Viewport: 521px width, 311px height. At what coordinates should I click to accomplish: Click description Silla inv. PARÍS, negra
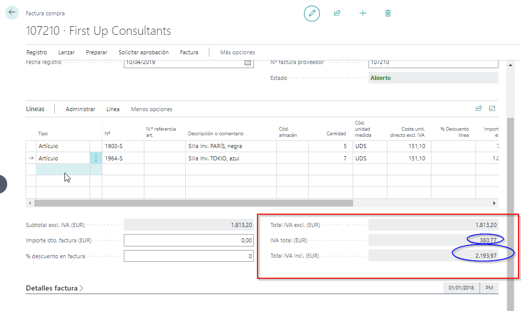tap(215, 146)
